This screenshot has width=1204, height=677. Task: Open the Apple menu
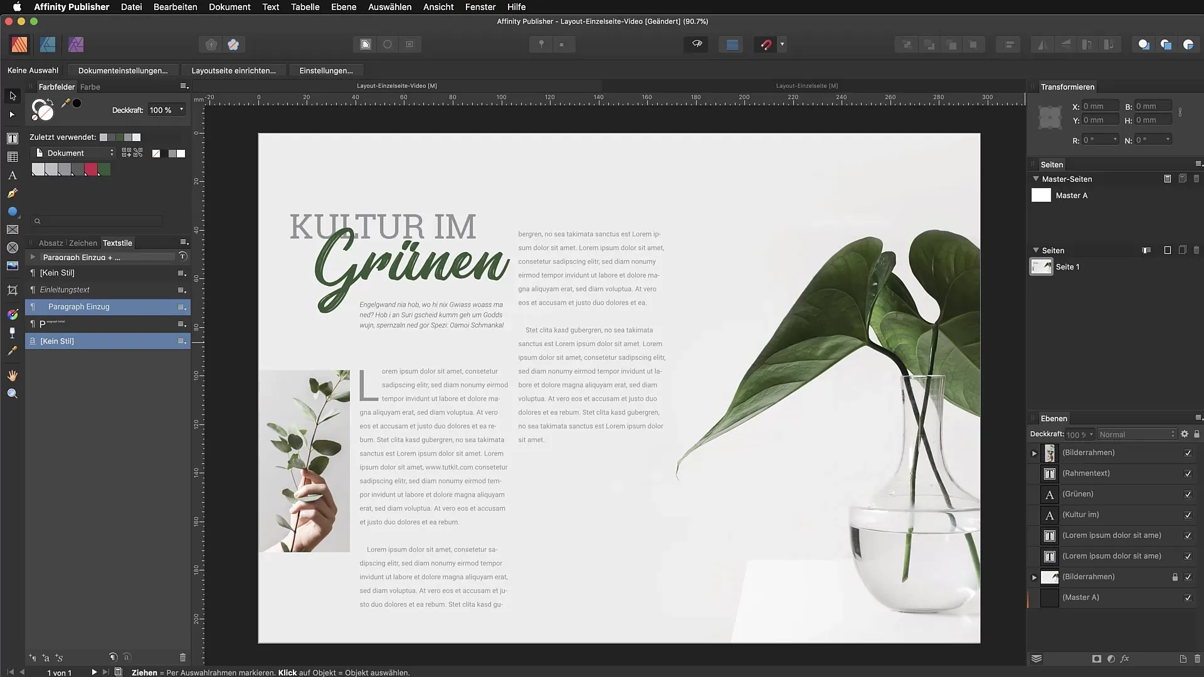coord(17,7)
